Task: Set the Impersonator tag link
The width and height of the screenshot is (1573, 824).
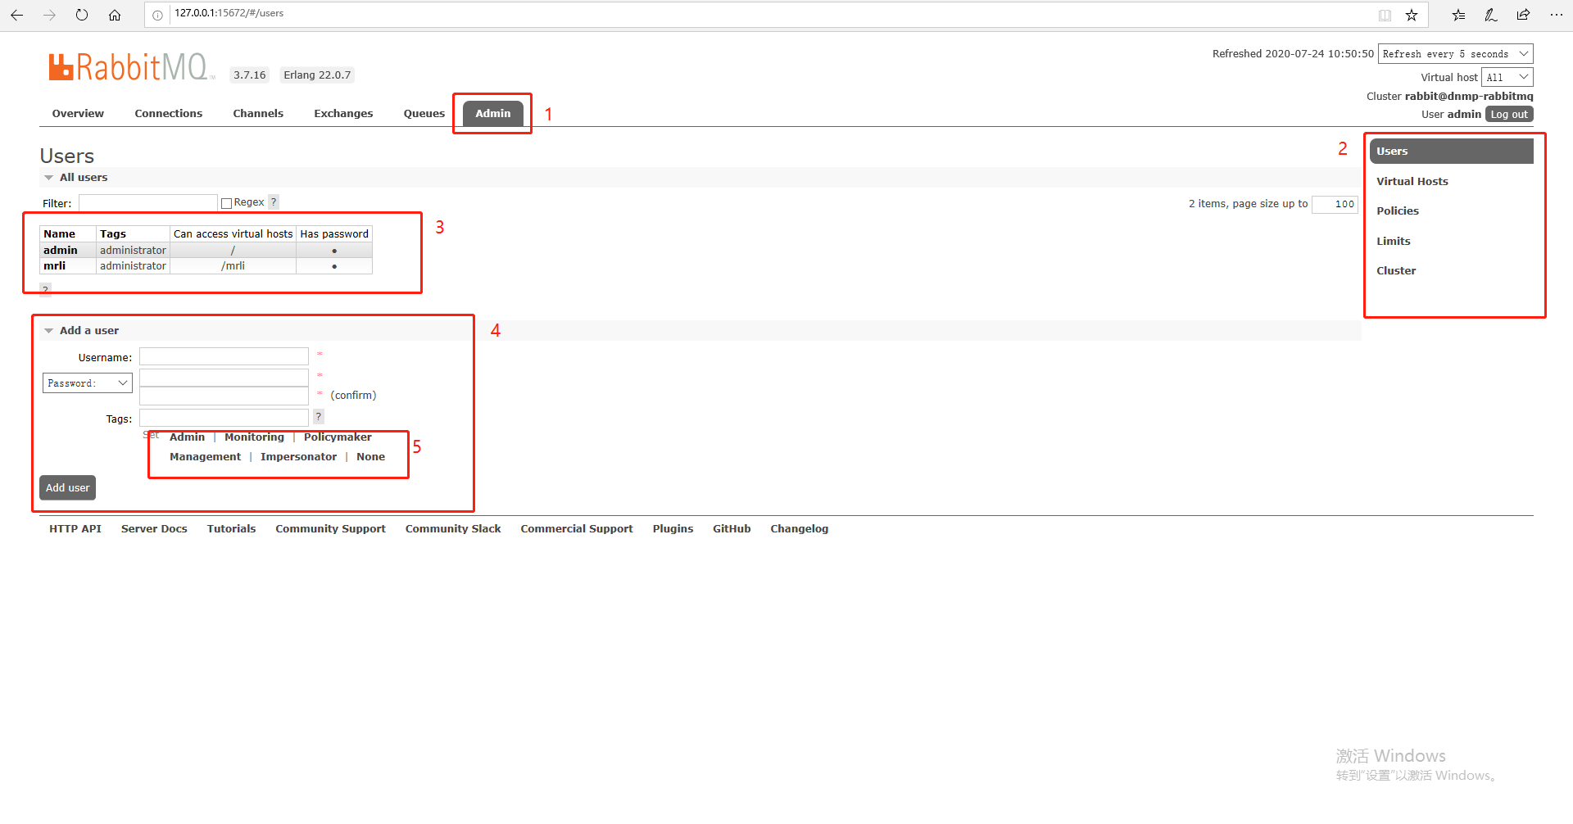Action: (299, 456)
